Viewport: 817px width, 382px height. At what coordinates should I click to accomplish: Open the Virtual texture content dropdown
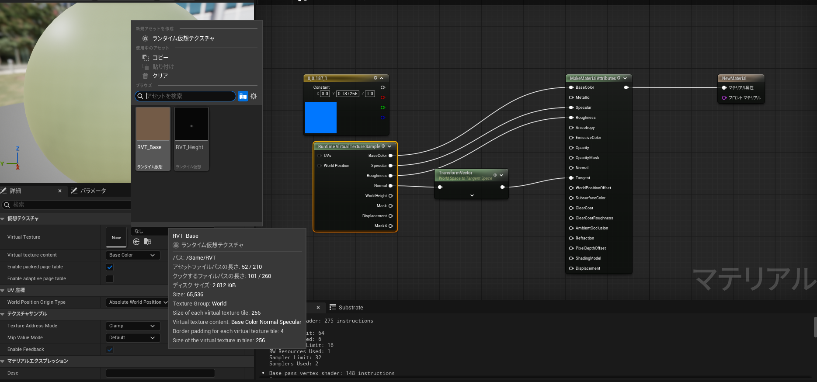pos(132,255)
